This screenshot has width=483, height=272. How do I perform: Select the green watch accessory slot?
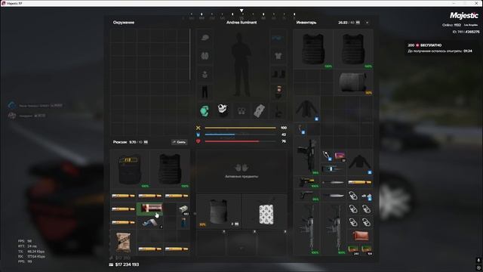pos(205,110)
